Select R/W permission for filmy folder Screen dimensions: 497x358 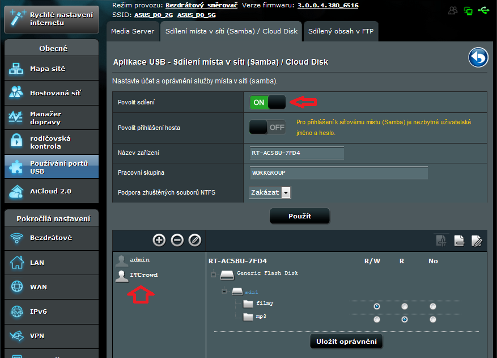pos(377,306)
